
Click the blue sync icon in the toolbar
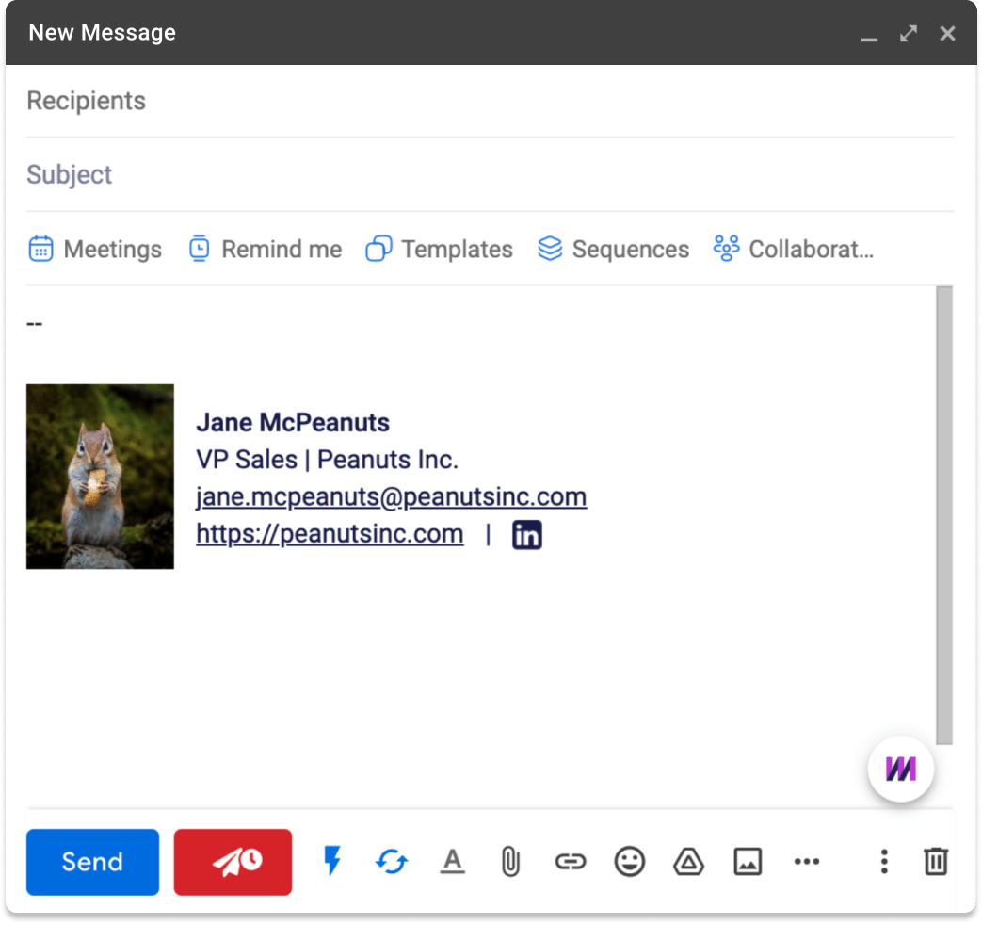392,861
